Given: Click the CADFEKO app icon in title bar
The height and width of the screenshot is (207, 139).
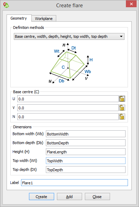Looking at the screenshot, I should pos(6,5).
